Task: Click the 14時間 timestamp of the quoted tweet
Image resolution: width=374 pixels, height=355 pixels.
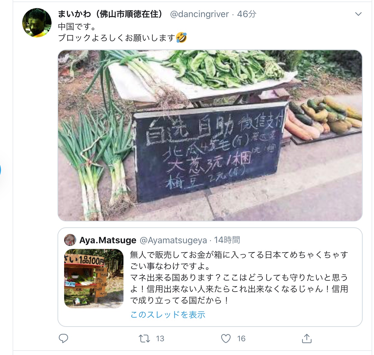Action: 227,240
